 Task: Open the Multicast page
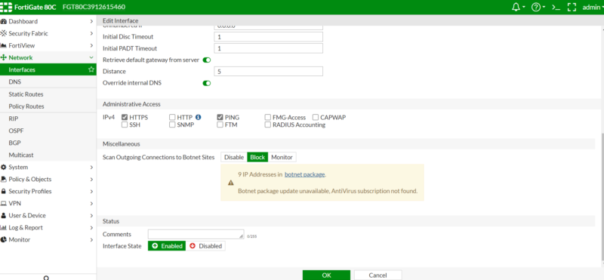pyautogui.click(x=48, y=155)
